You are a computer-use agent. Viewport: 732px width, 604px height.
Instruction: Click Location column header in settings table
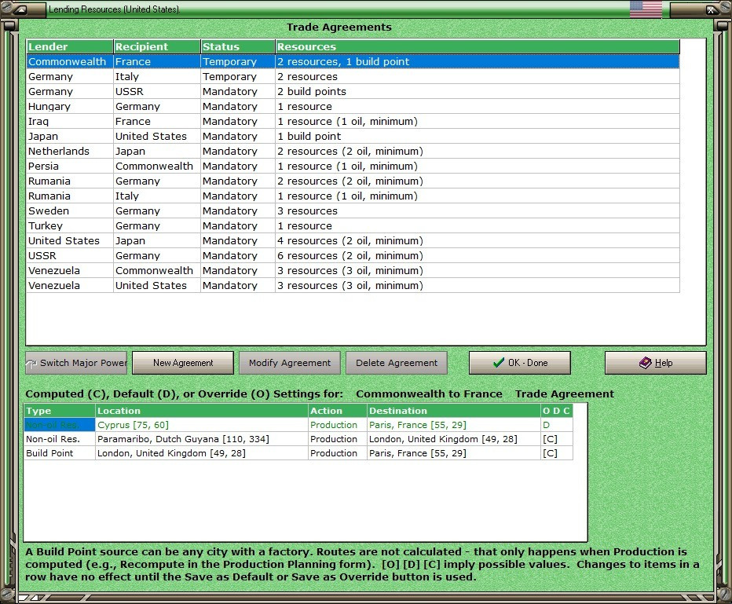[202, 411]
